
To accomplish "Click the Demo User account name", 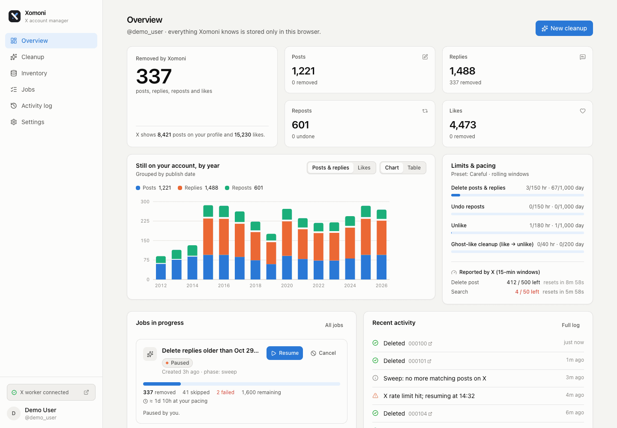I will pyautogui.click(x=41, y=410).
